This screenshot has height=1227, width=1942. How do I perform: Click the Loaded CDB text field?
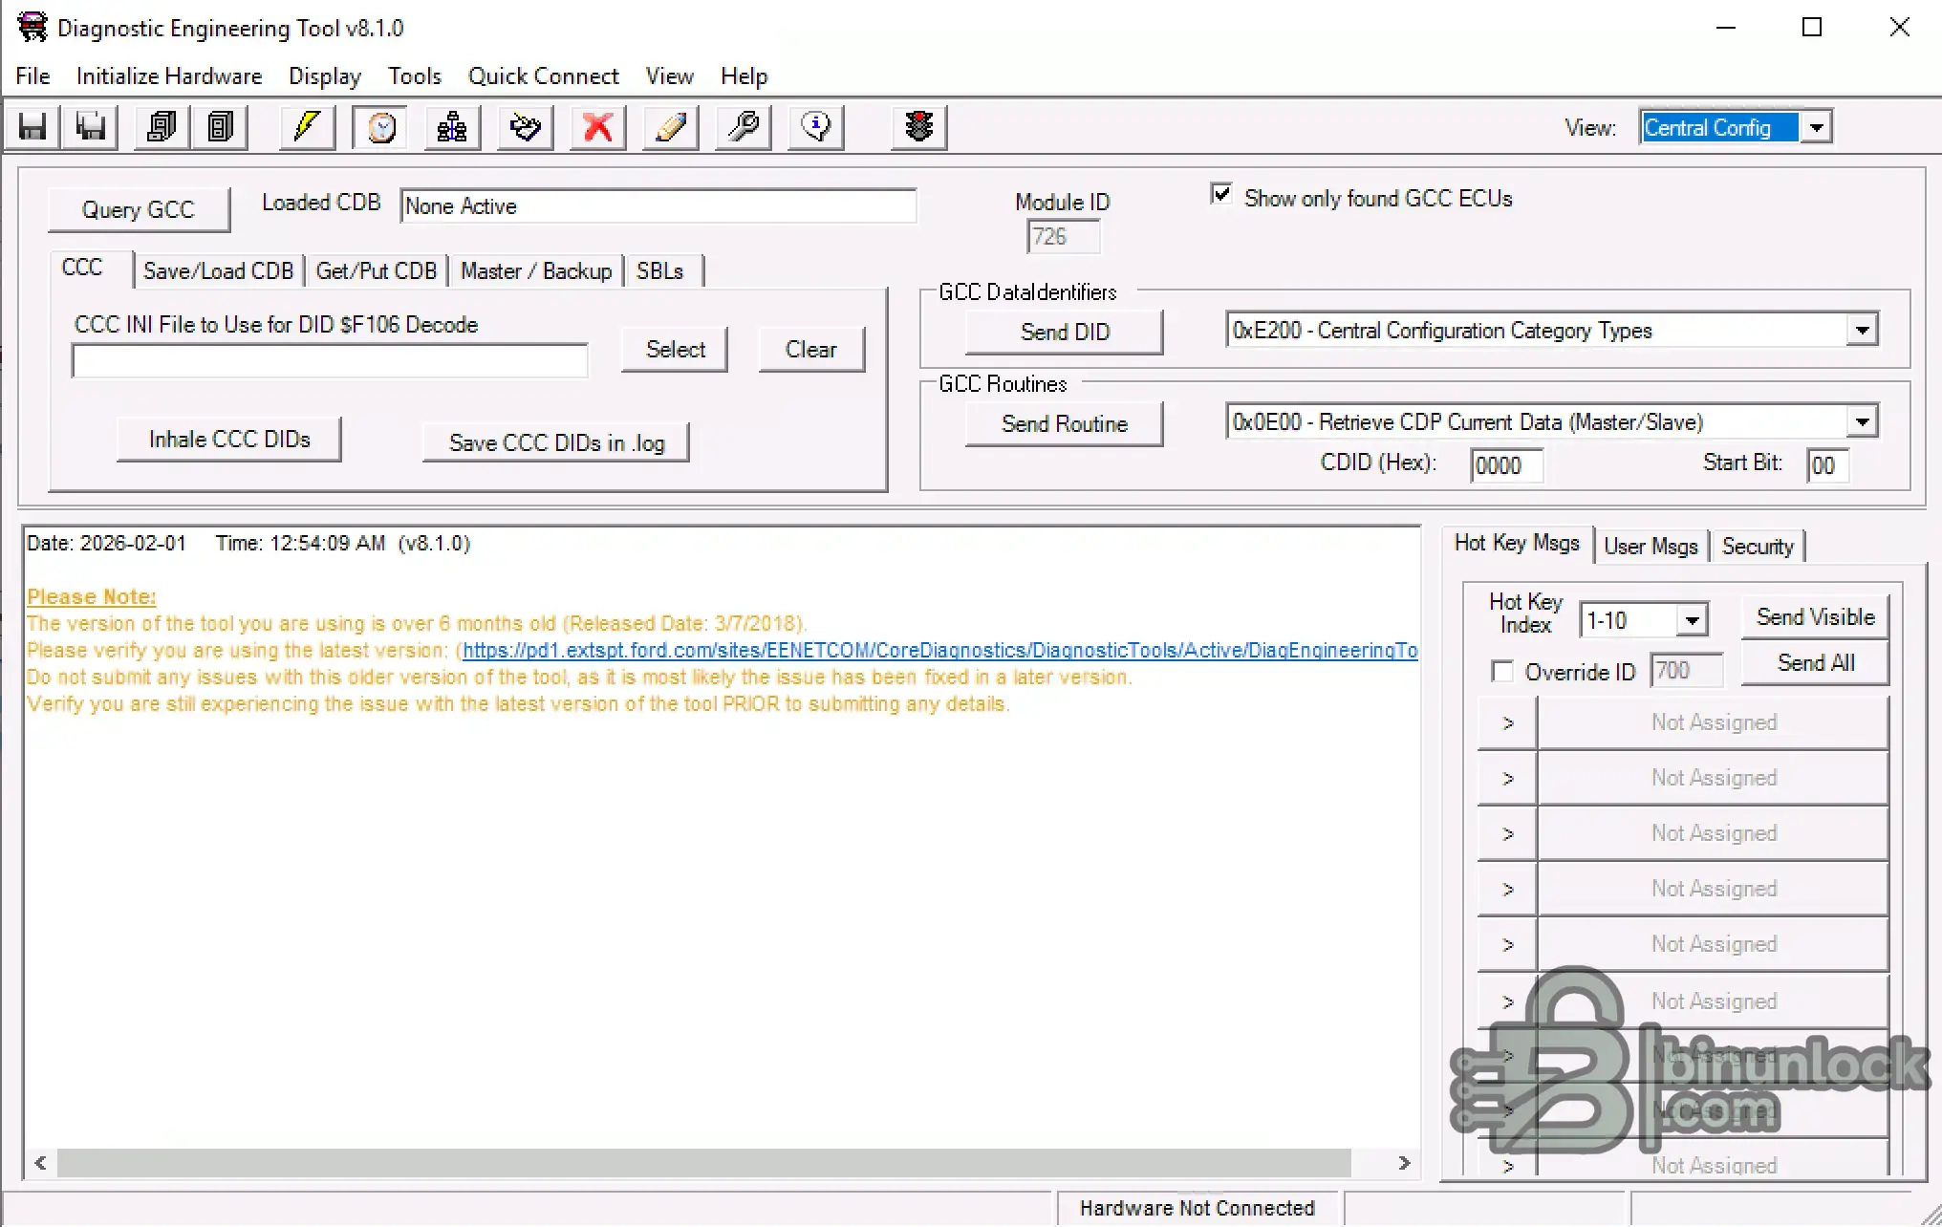(658, 206)
